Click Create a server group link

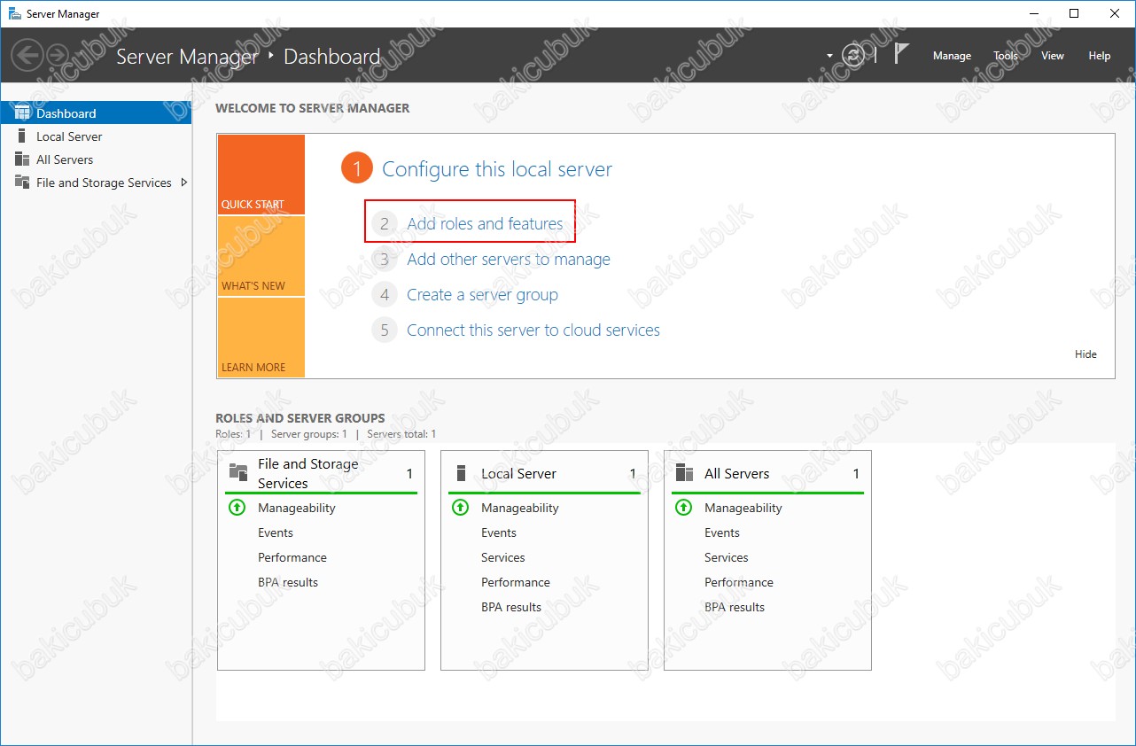click(482, 294)
